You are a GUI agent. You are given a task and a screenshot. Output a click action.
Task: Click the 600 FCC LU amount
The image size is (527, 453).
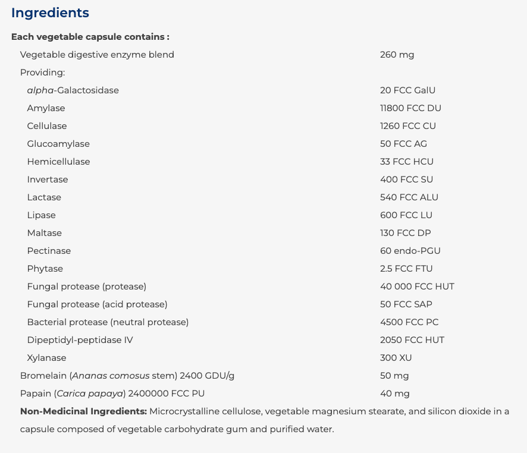click(406, 215)
